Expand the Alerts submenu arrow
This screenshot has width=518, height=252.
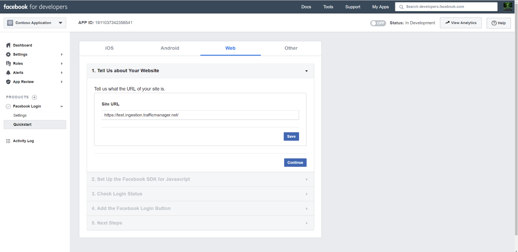tap(62, 73)
